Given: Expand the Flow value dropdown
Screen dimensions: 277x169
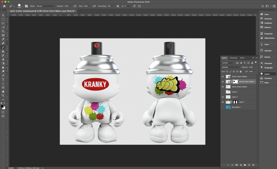Looking at the screenshot, I should tap(90, 6).
